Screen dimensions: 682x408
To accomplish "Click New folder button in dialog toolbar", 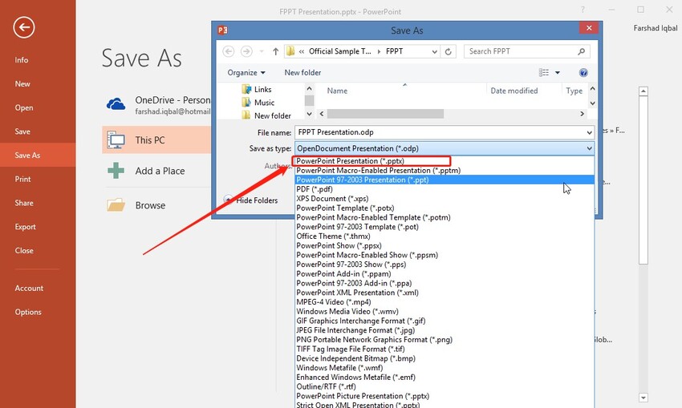I will pyautogui.click(x=302, y=73).
